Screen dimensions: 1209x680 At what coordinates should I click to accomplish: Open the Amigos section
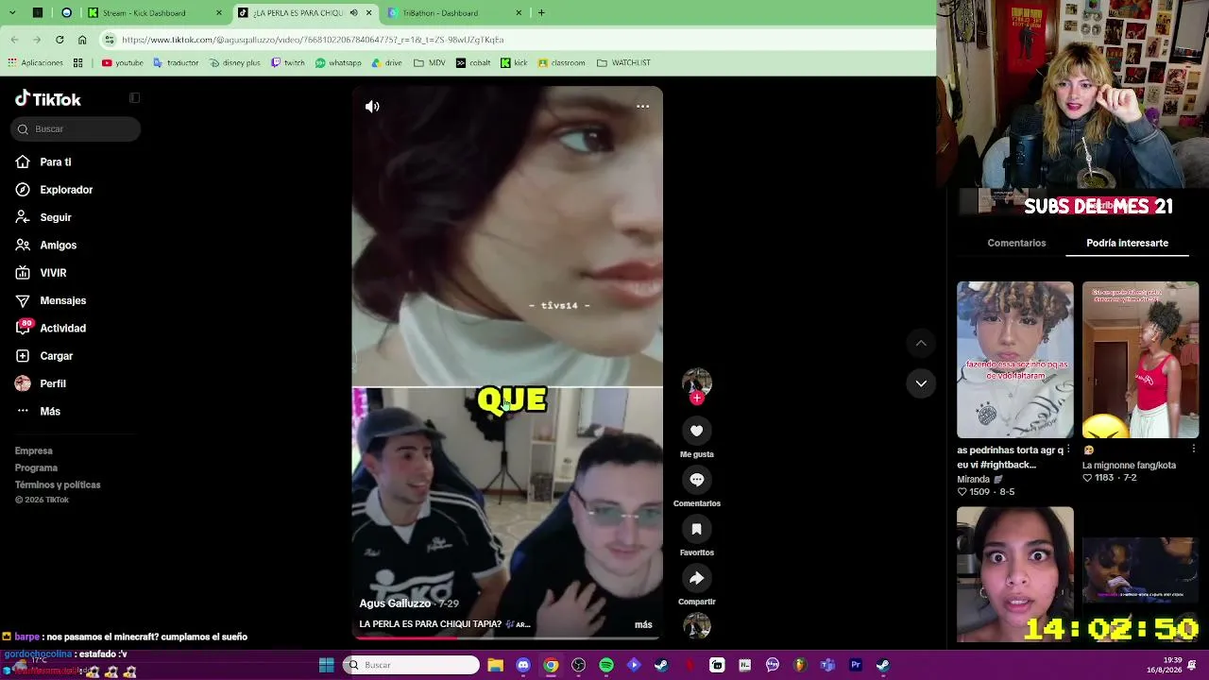pos(46,246)
